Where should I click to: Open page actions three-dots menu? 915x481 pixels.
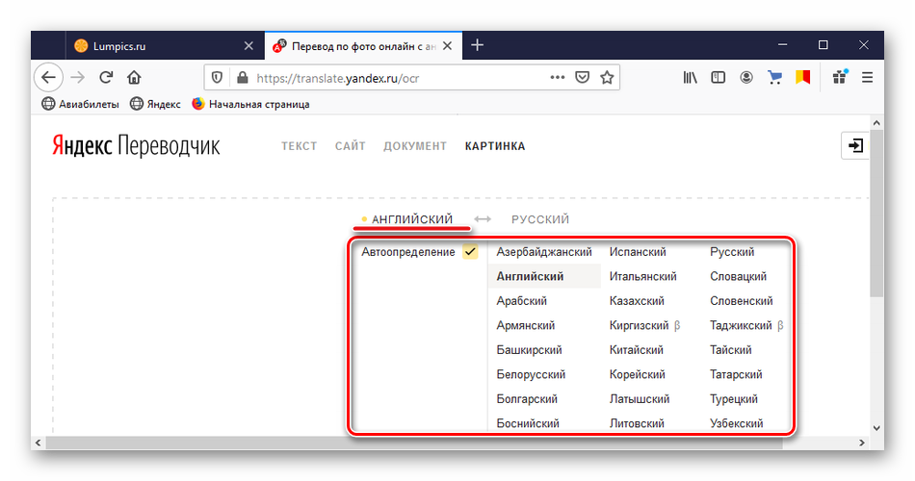pos(557,78)
